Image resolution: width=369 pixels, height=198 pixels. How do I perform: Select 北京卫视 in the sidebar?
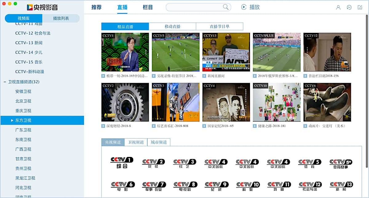(x=23, y=101)
